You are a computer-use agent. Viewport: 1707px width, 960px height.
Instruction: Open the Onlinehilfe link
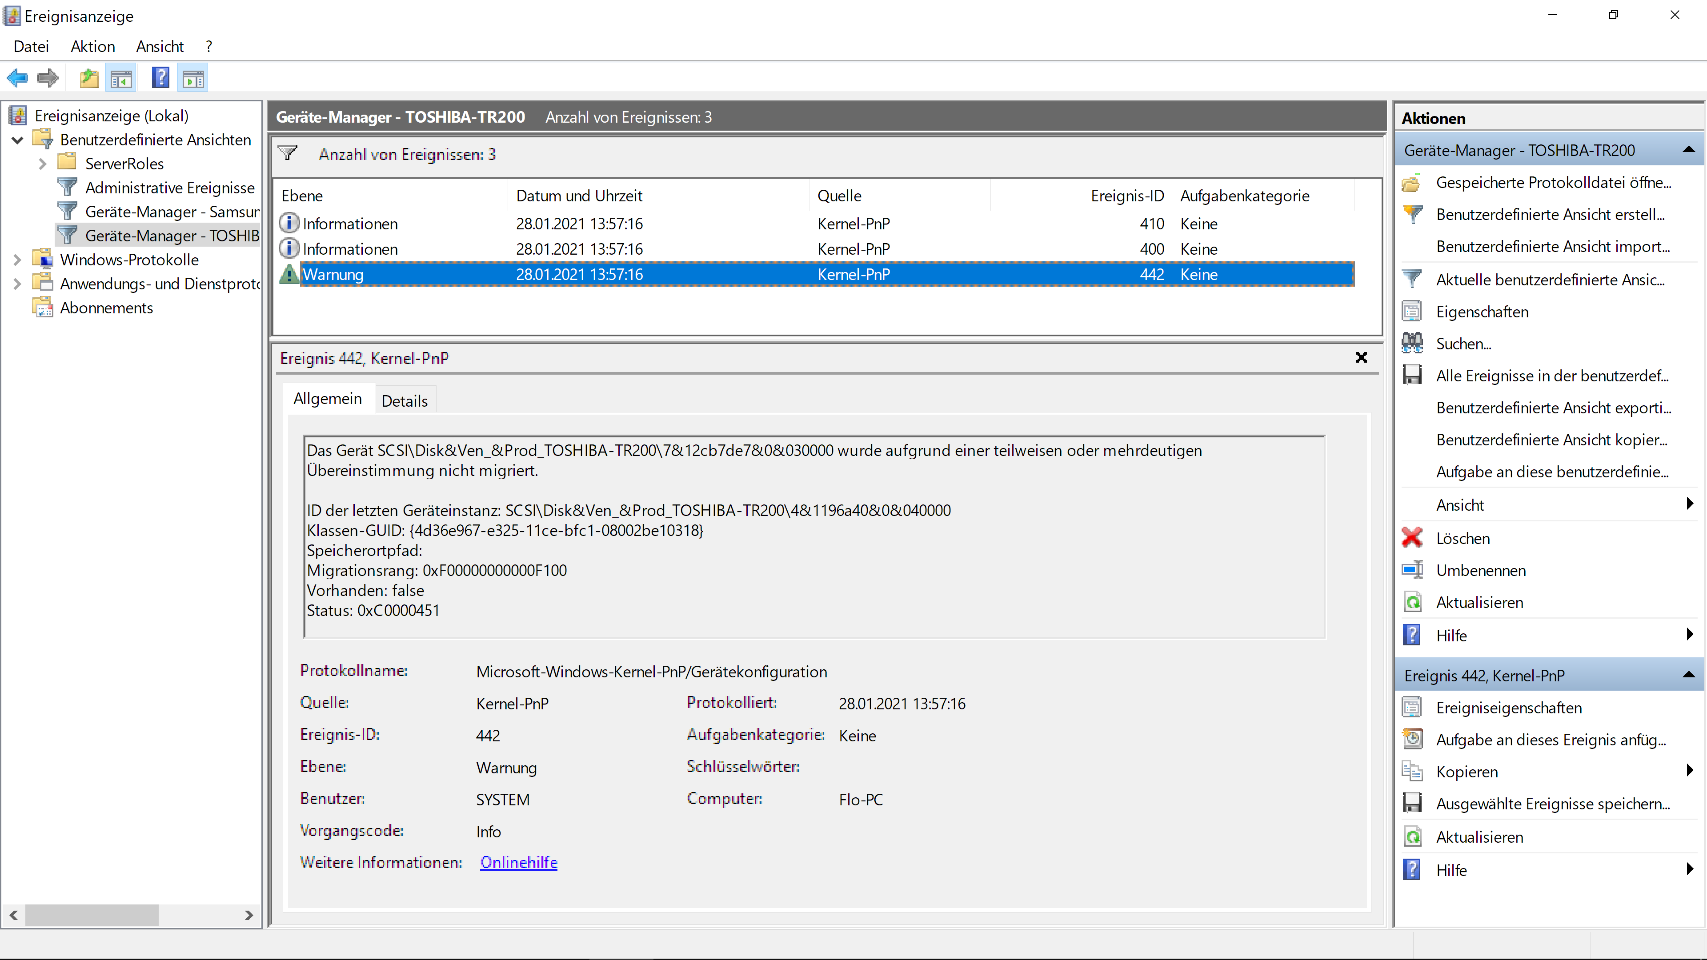tap(518, 862)
